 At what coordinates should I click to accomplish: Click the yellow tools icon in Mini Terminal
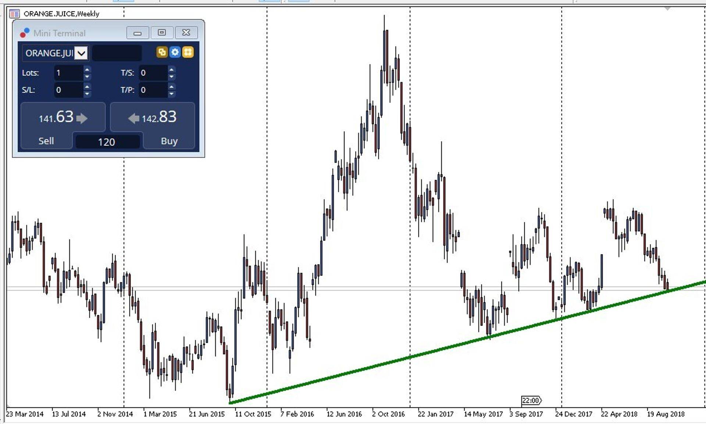click(188, 52)
